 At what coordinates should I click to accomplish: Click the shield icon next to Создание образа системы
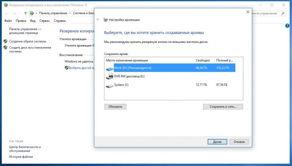tap(5, 42)
